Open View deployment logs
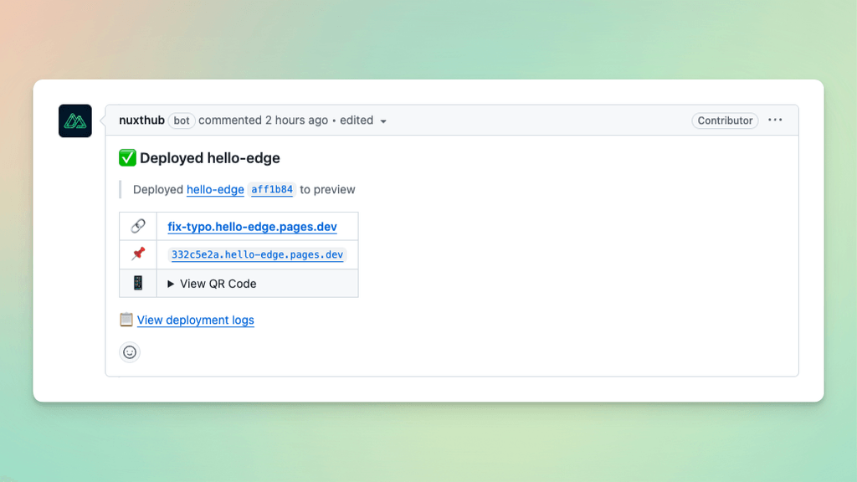Image resolution: width=857 pixels, height=482 pixels. (x=195, y=320)
